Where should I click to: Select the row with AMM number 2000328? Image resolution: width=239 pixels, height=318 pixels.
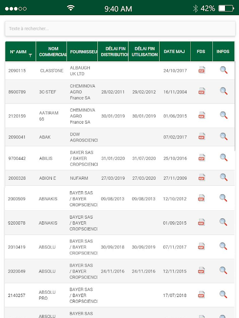(120, 178)
